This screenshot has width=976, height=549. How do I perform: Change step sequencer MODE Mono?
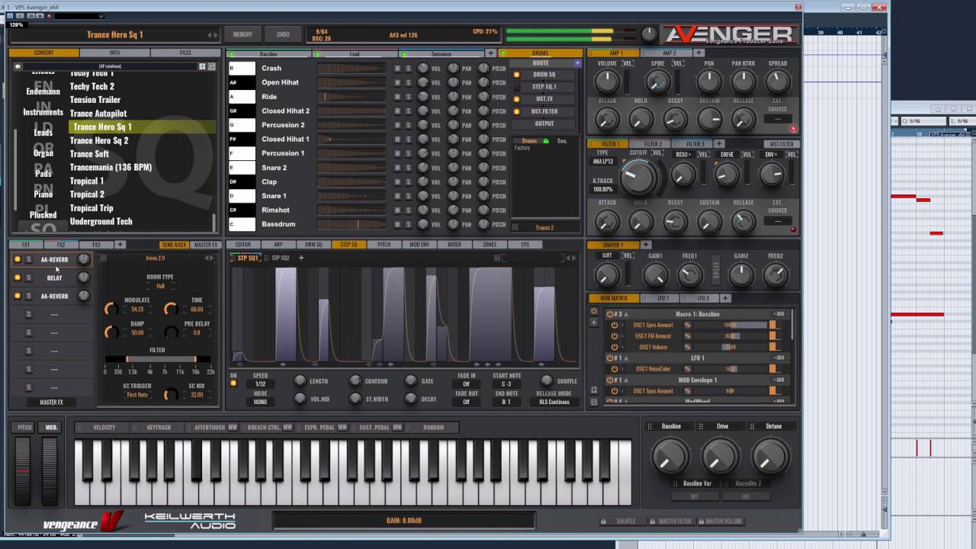261,402
